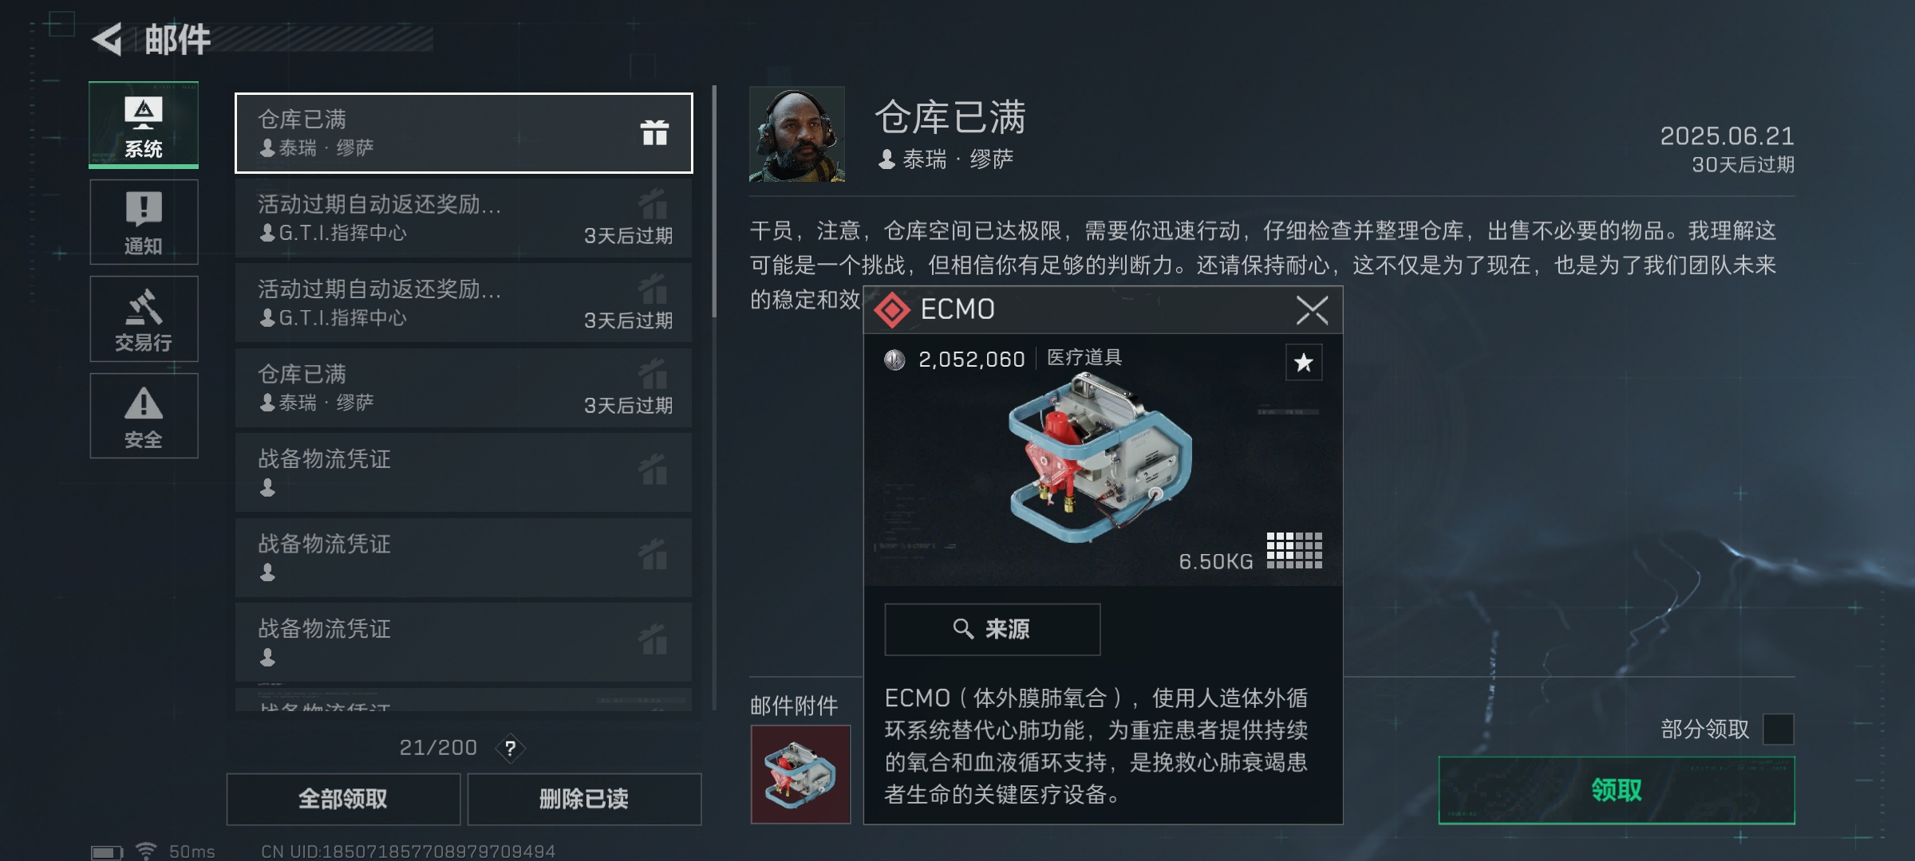Go back using the arrow beside 邮件

tap(107, 39)
